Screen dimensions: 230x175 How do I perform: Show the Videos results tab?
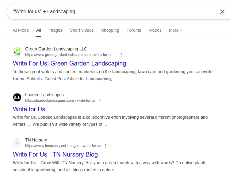coord(155,30)
